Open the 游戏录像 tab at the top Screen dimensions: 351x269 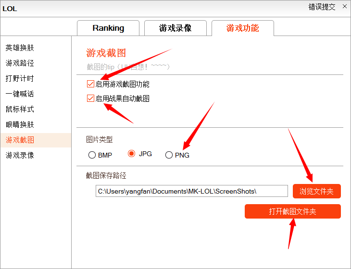175,28
